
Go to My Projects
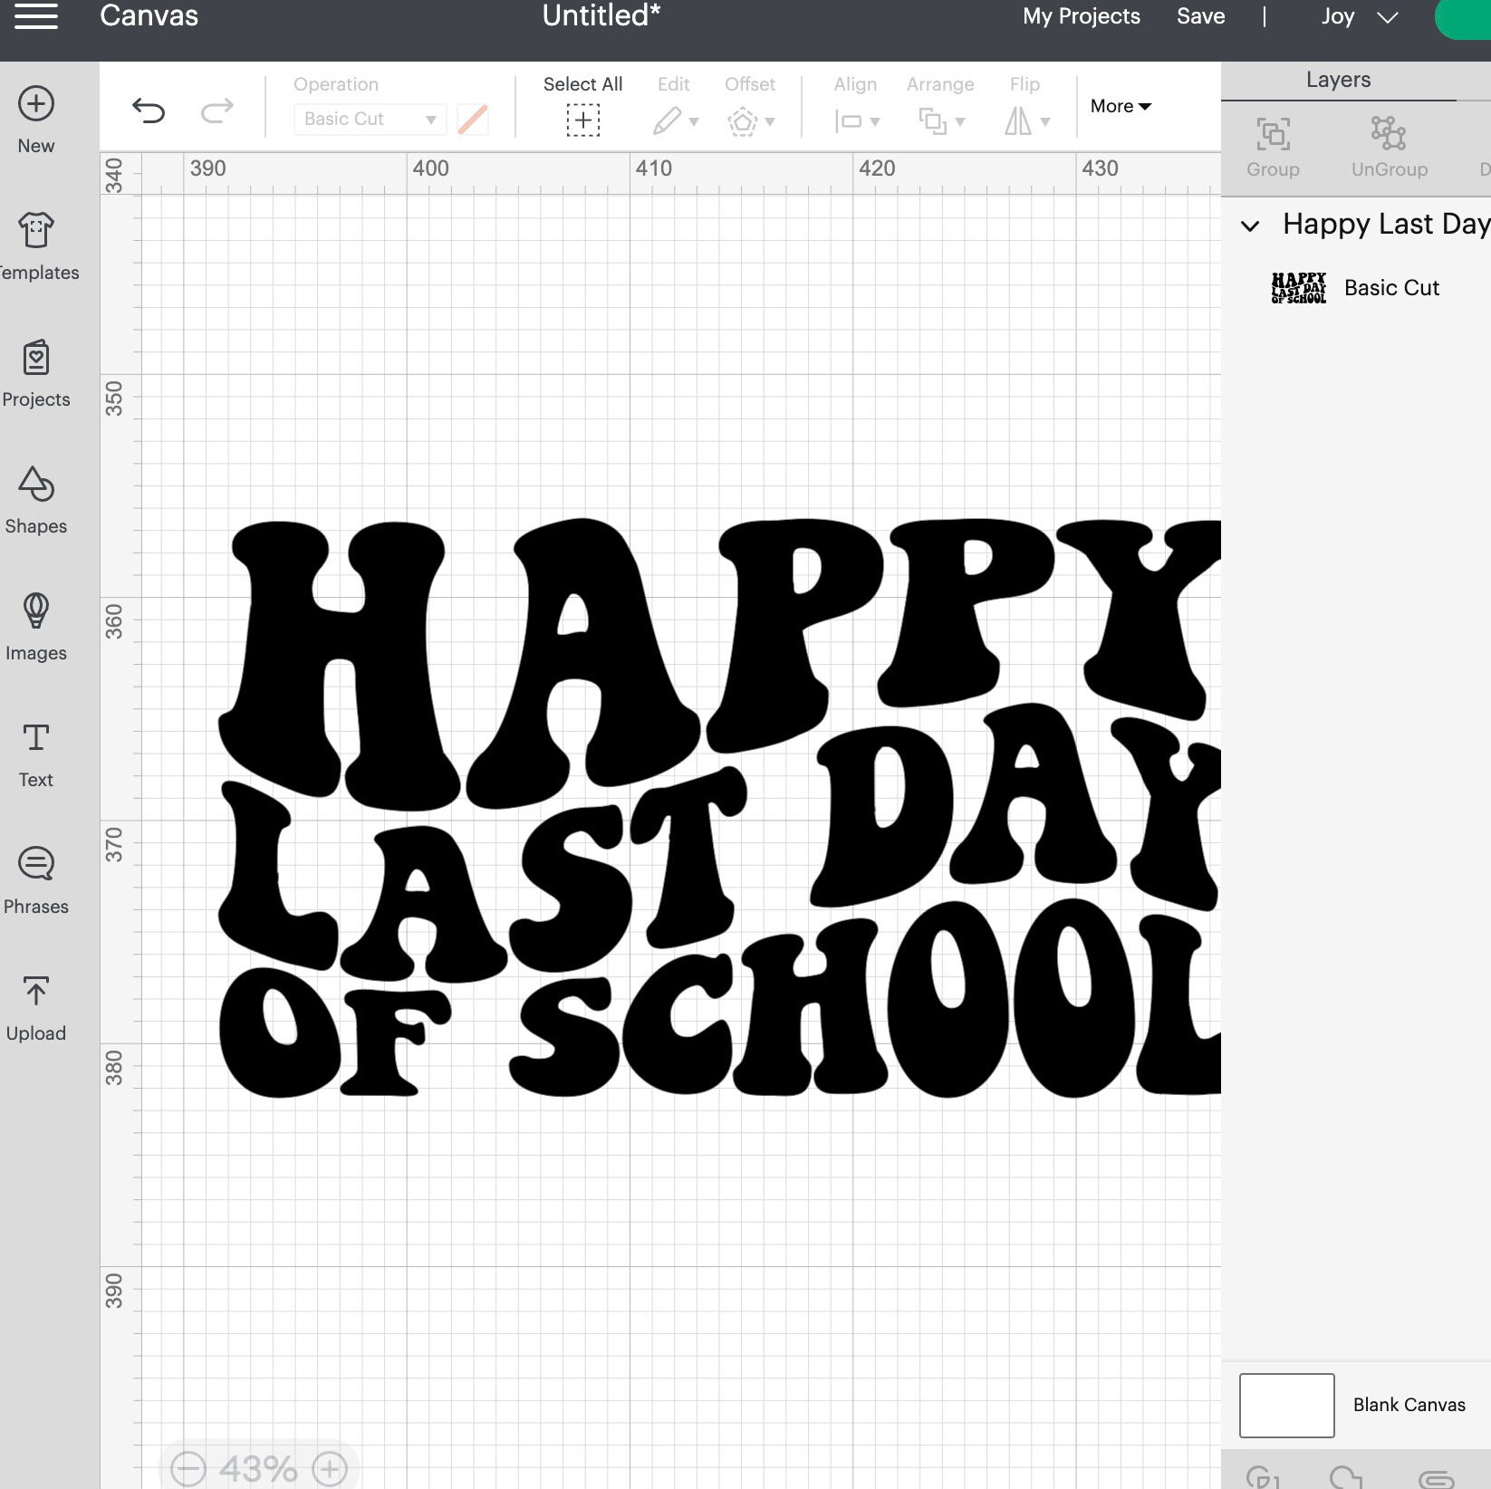[1081, 16]
